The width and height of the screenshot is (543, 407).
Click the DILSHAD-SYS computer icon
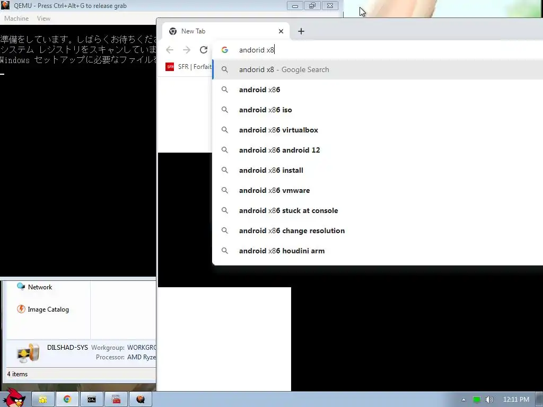click(x=28, y=353)
